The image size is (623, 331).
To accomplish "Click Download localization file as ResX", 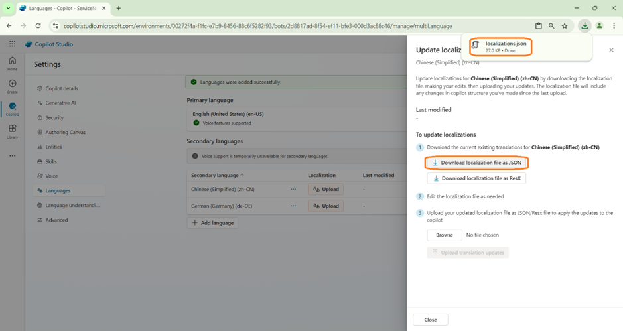I will pos(476,178).
